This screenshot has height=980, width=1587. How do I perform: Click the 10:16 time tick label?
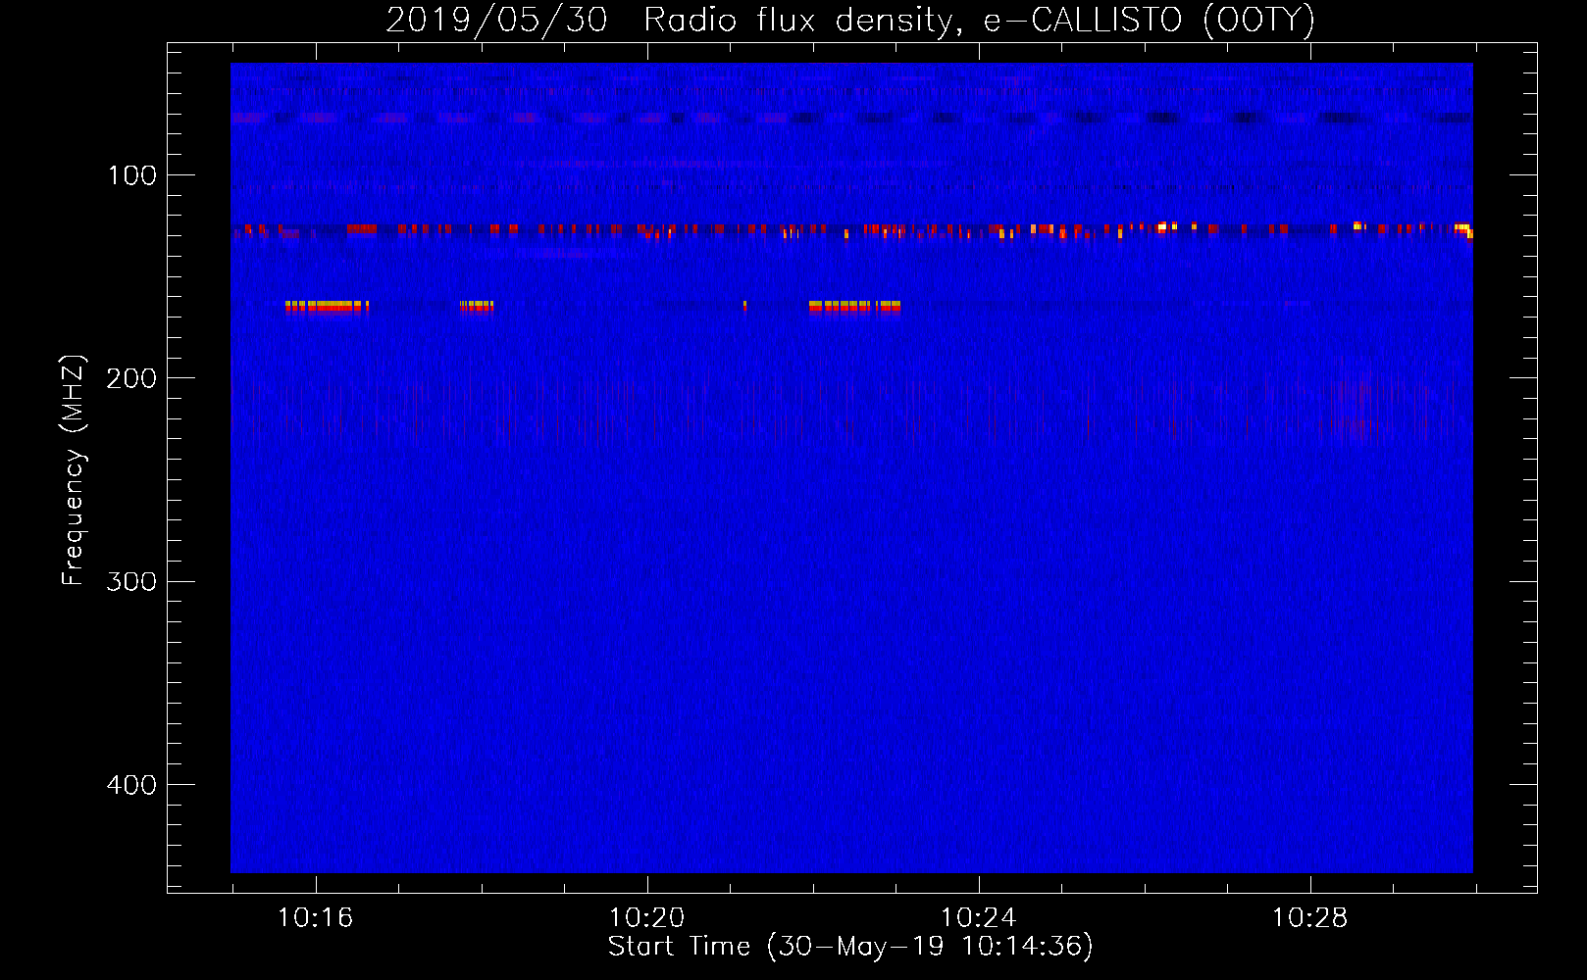(x=316, y=918)
